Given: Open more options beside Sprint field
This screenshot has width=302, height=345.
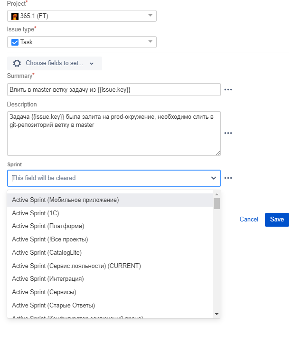Looking at the screenshot, I should [228, 178].
